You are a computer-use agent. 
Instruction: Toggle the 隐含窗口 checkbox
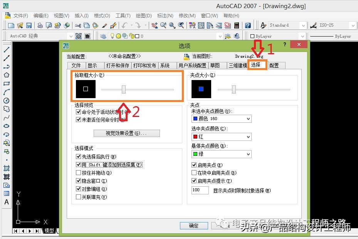(x=78, y=181)
